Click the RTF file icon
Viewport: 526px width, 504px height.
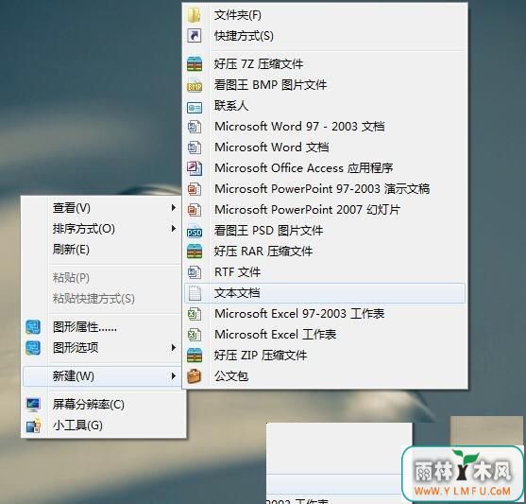195,272
